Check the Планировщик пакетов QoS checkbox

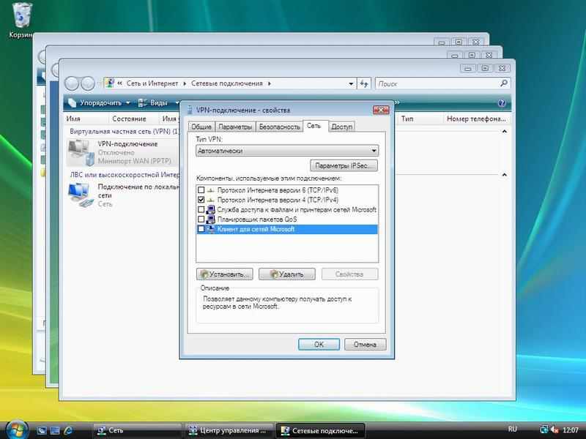pos(201,219)
